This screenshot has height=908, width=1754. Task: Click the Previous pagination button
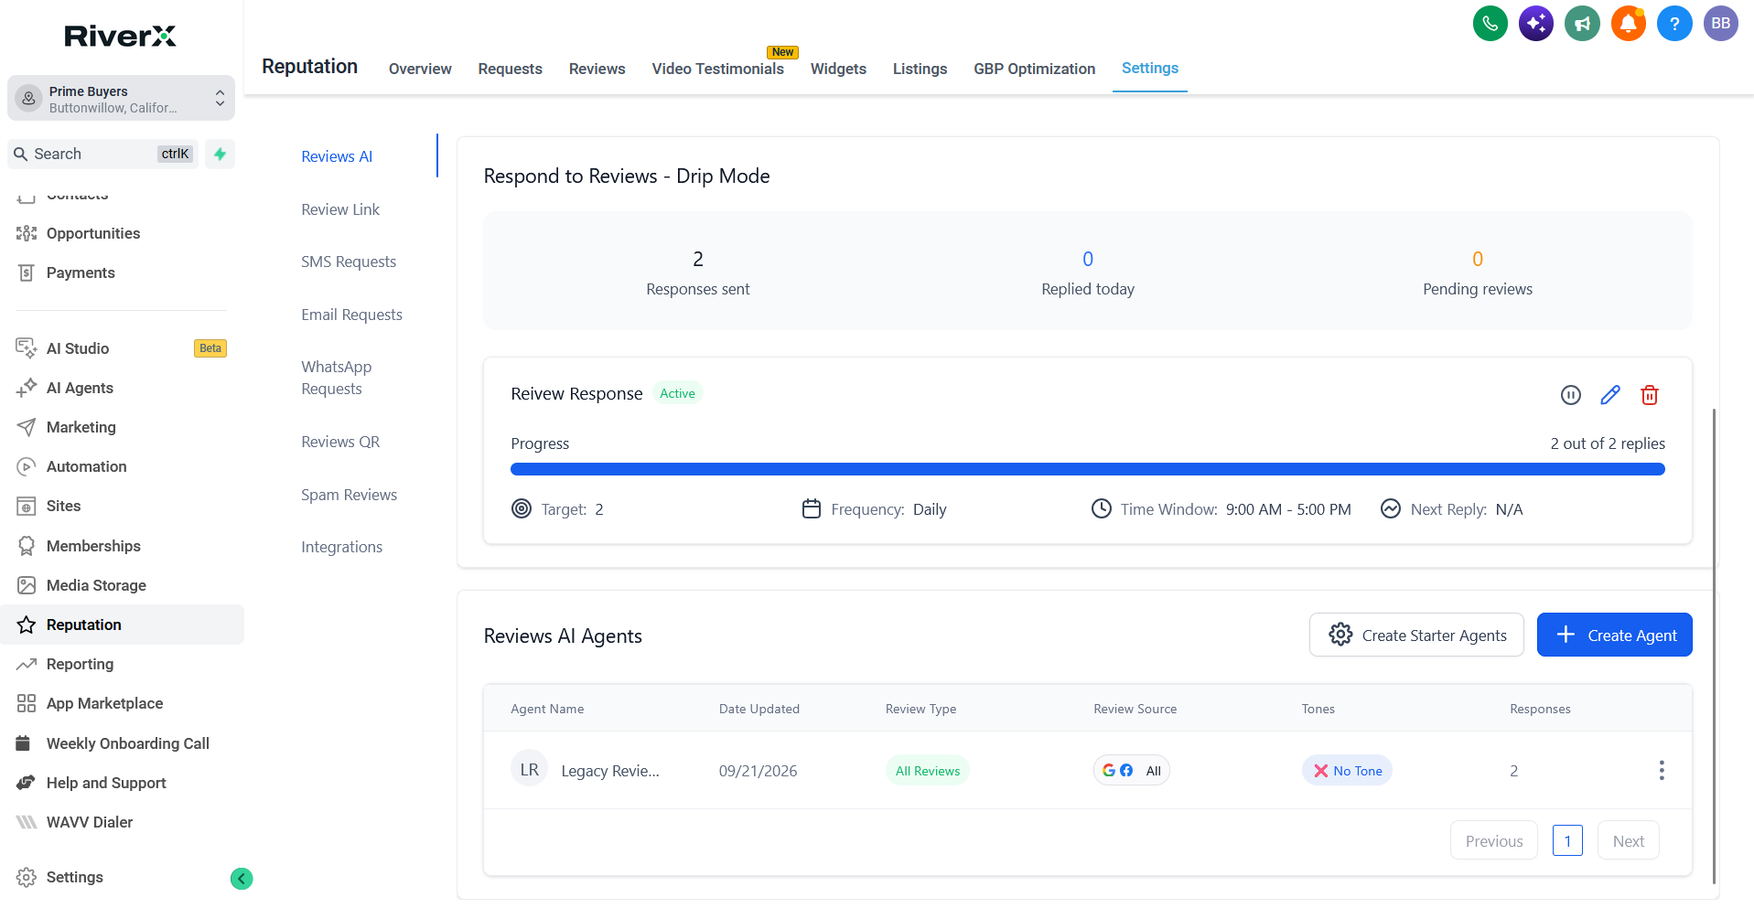click(1493, 840)
